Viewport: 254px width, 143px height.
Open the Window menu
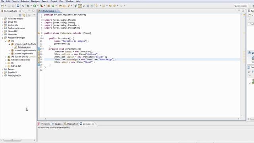tap(69, 1)
